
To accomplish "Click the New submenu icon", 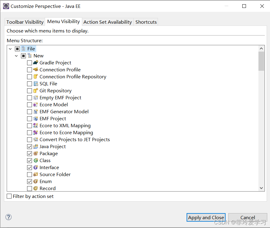I will click(x=30, y=56).
